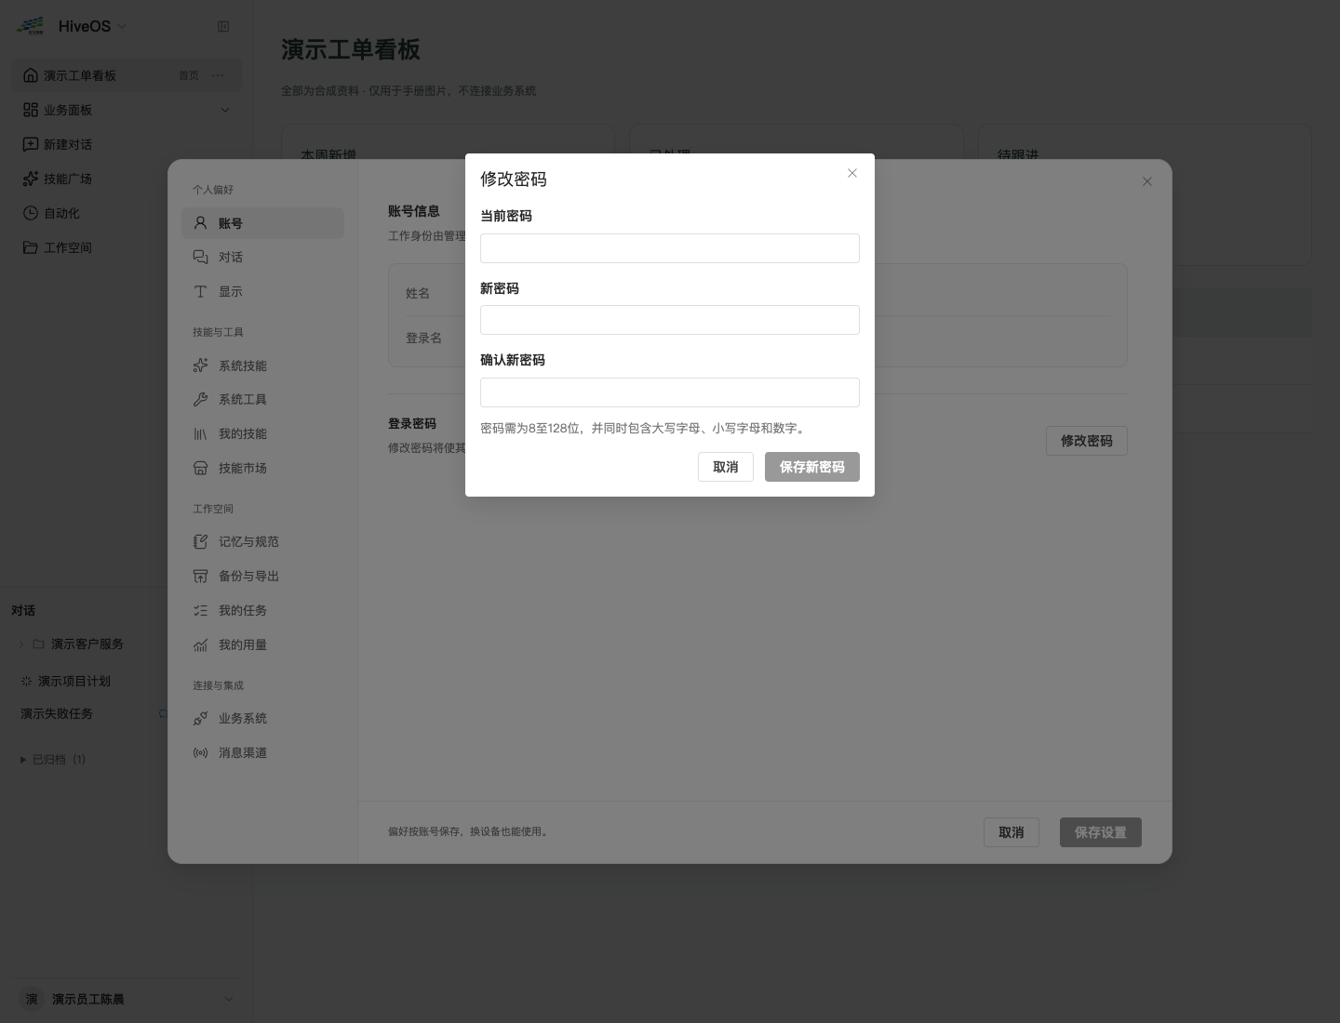The image size is (1340, 1023).
Task: Click the 备份与导出 archive icon
Action: [200, 576]
